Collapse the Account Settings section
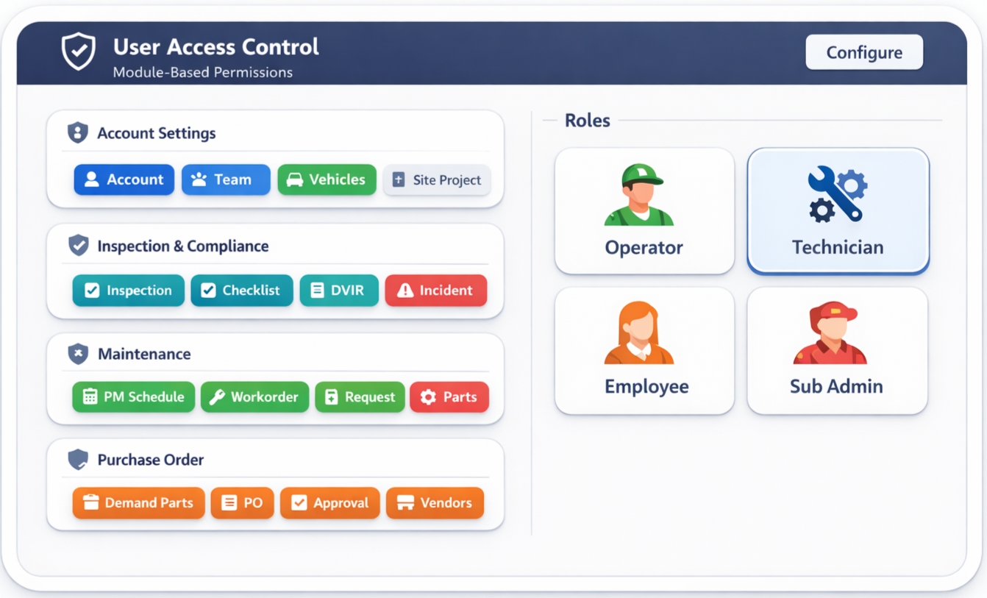 pyautogui.click(x=157, y=132)
